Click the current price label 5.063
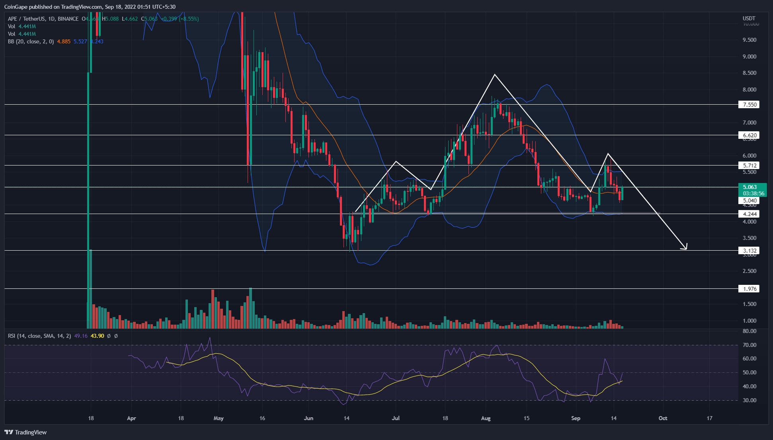Viewport: 773px width, 440px height. click(750, 187)
